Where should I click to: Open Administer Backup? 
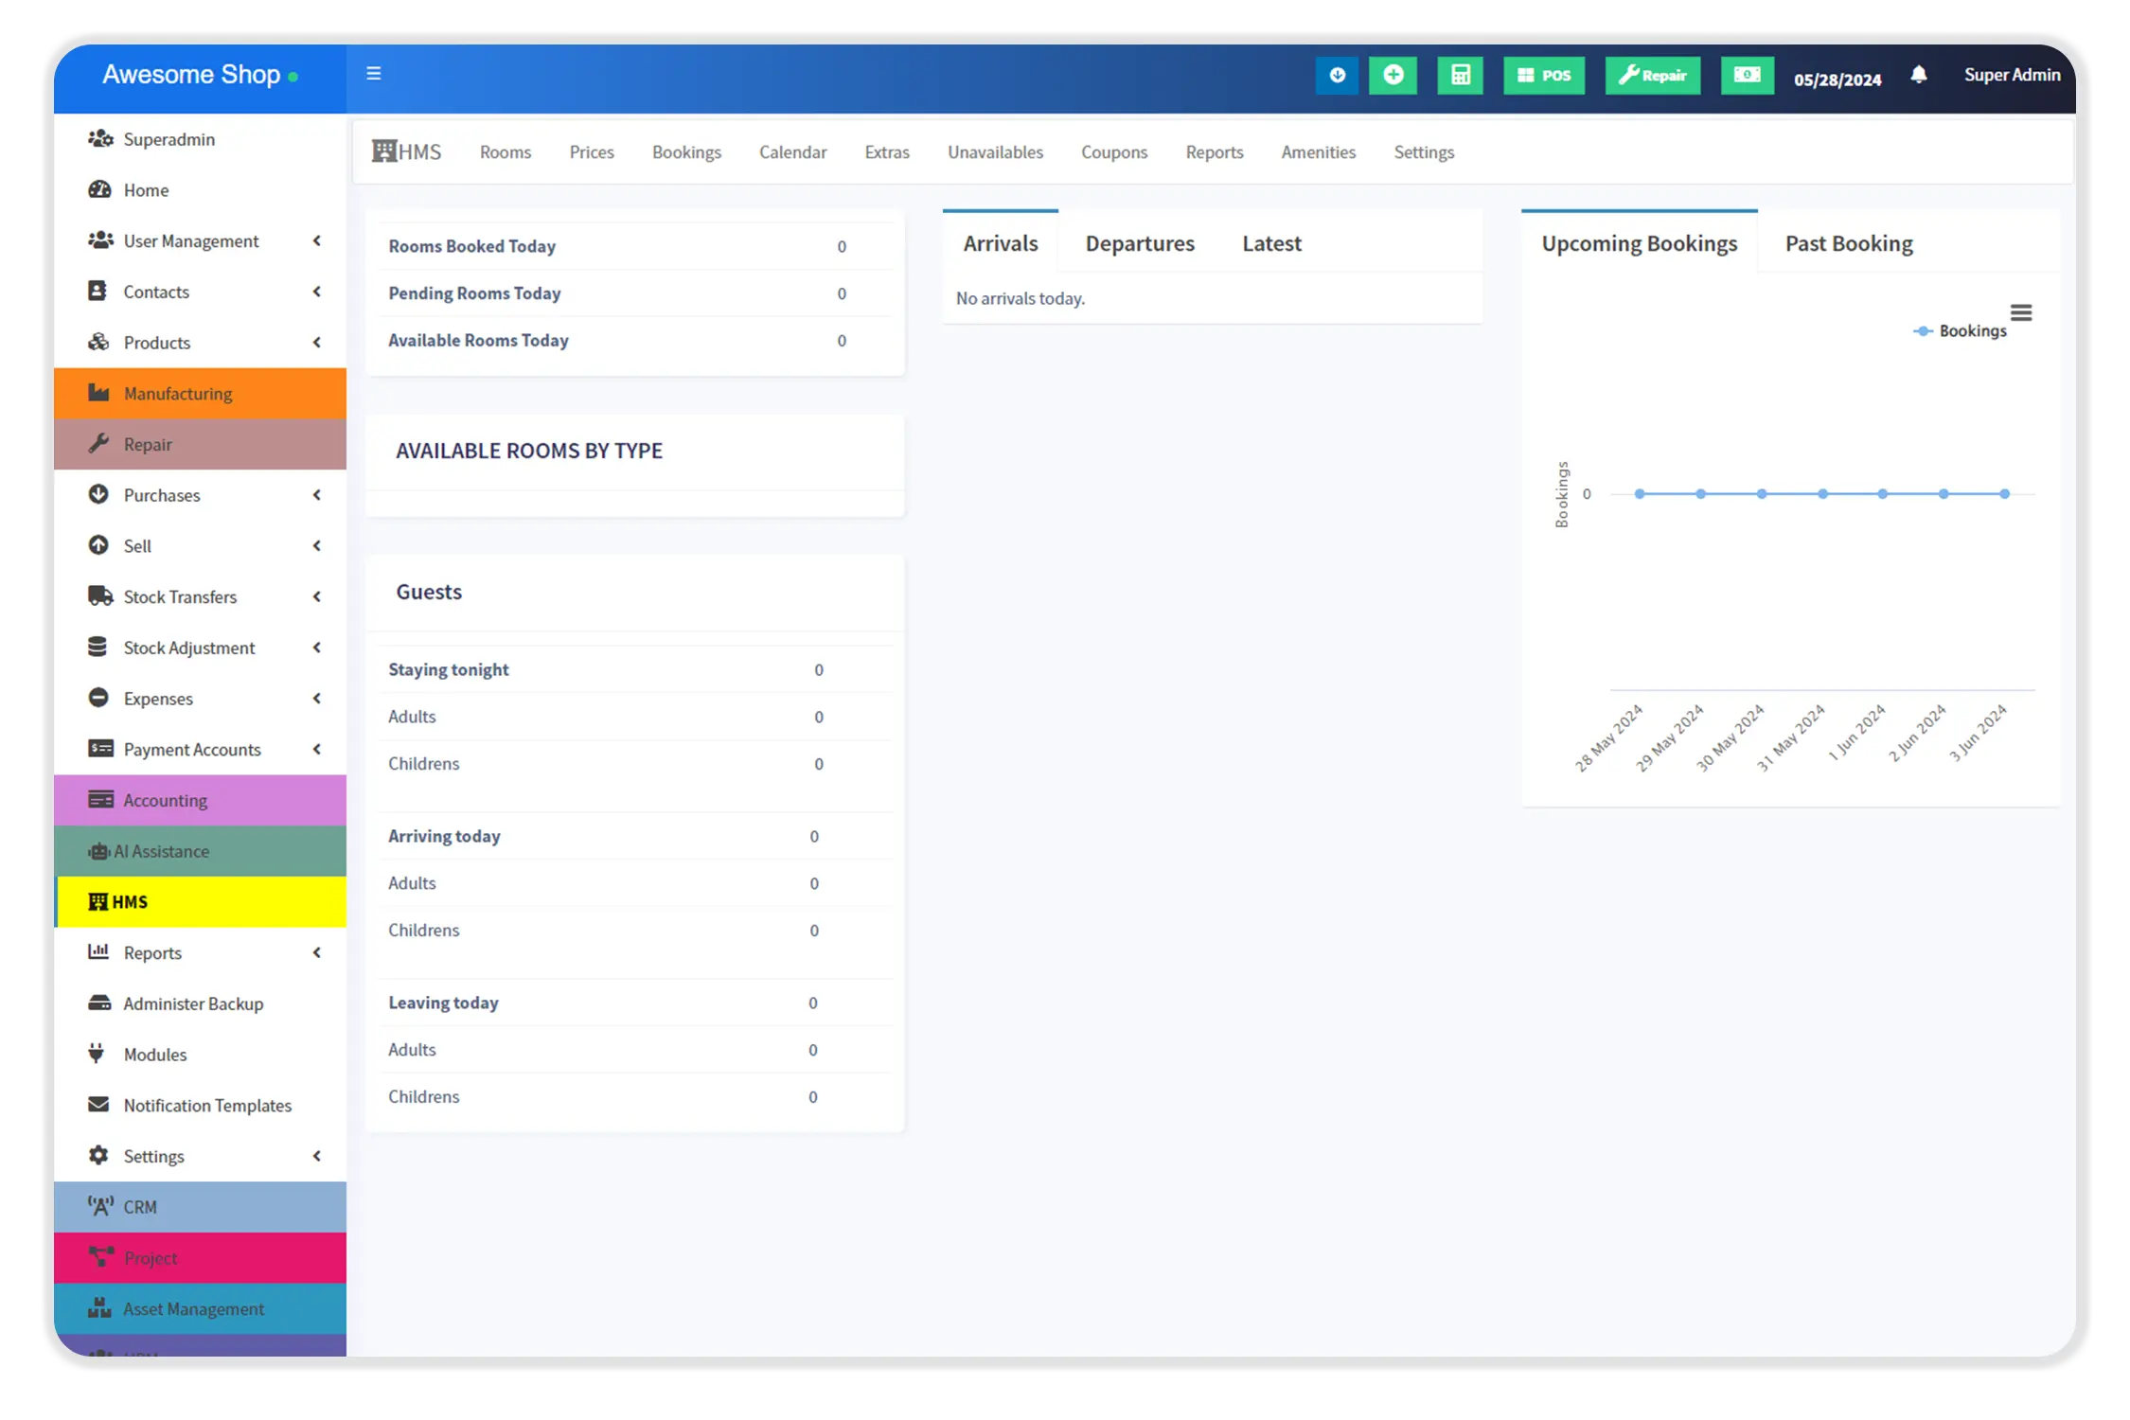pyautogui.click(x=200, y=1003)
